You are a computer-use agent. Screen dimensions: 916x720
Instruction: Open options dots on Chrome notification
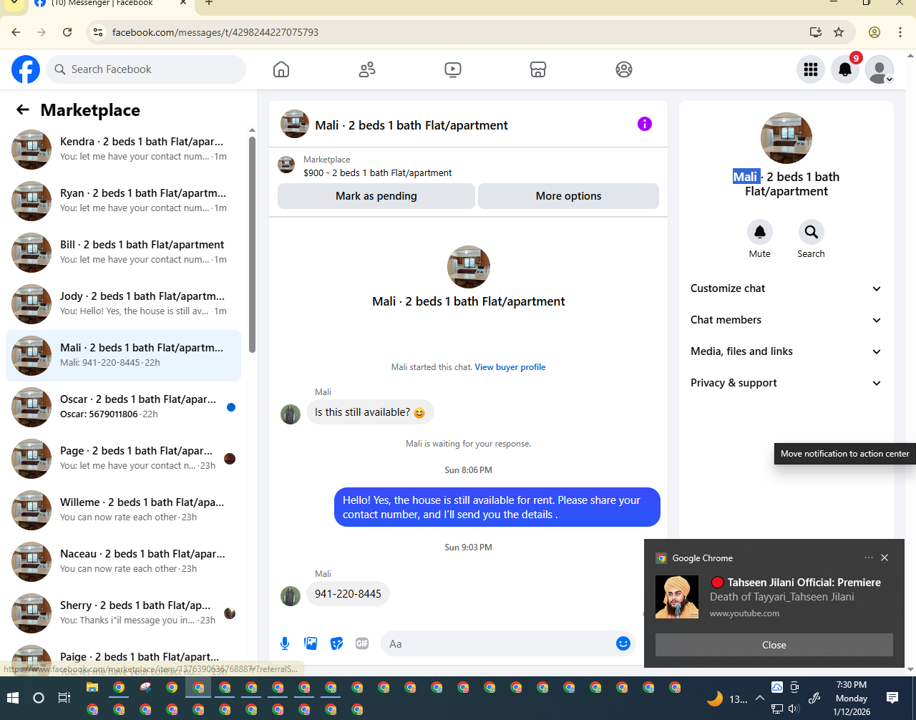click(869, 558)
